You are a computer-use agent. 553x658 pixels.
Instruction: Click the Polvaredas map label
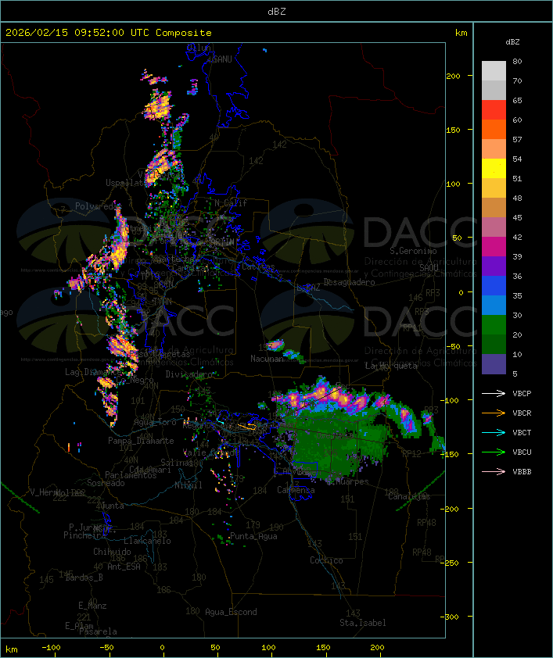pyautogui.click(x=98, y=206)
